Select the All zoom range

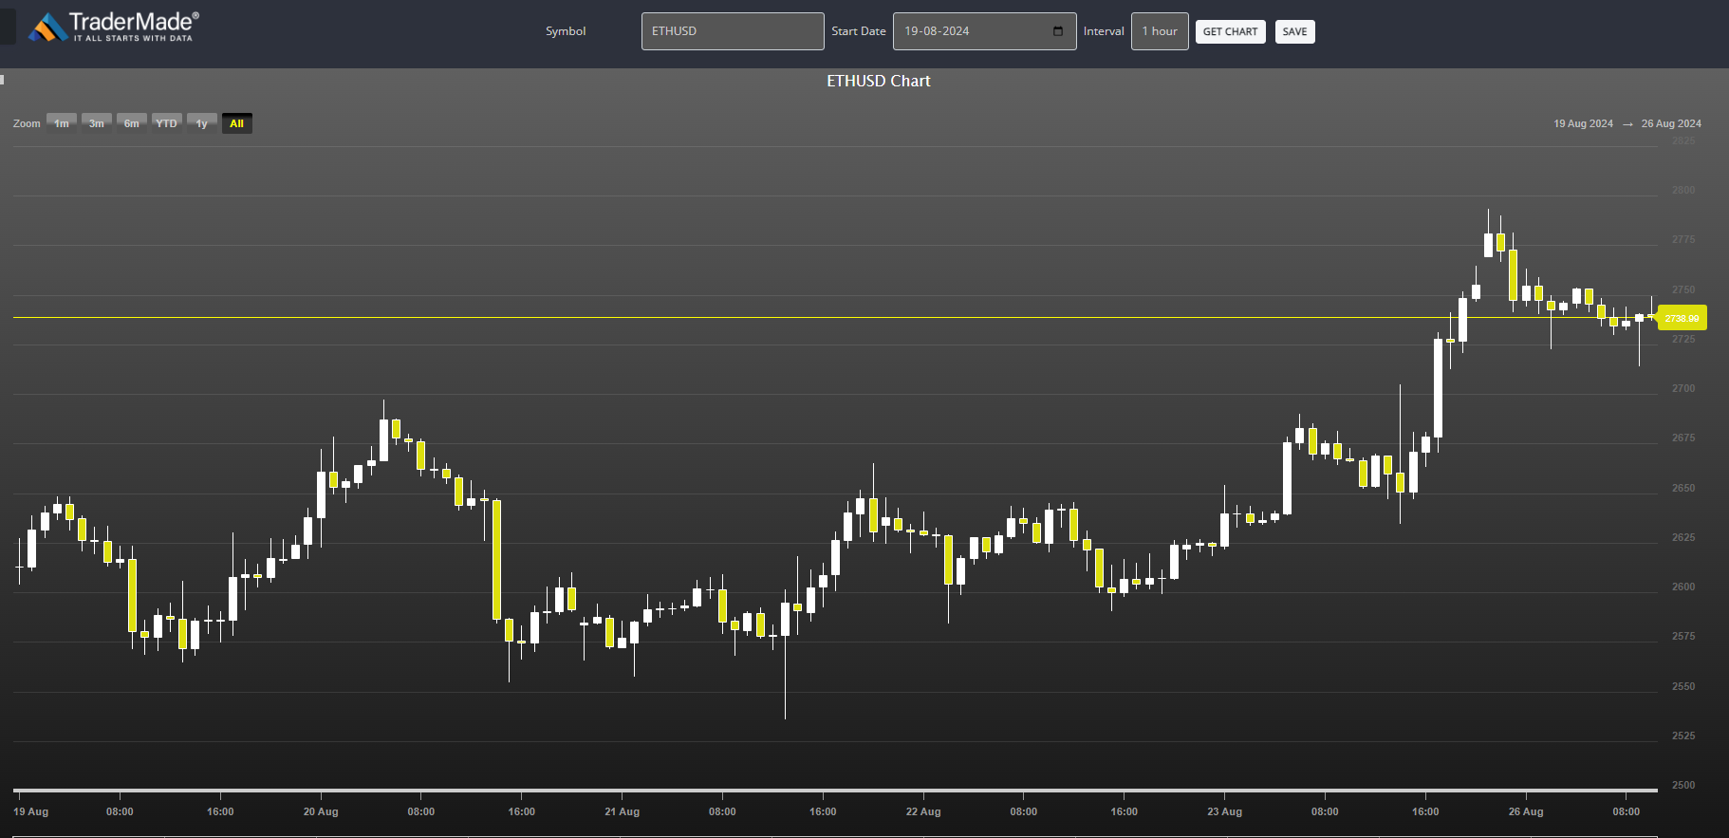pos(237,123)
